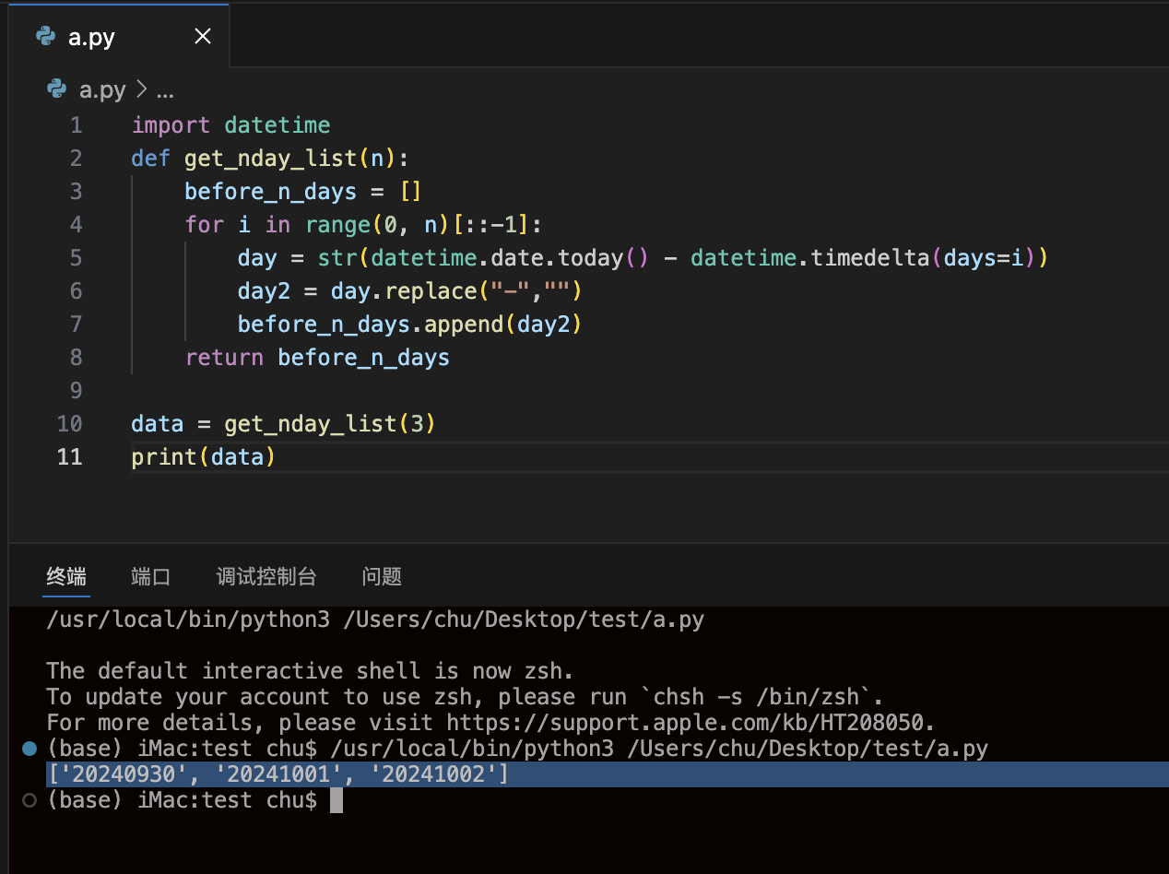Open a.py breadcrumb file dropdown

101,89
